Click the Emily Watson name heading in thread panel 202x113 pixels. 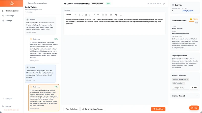[x=31, y=7]
